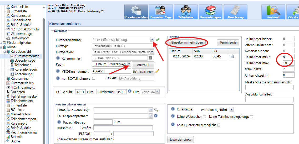Open the Protokoll toolbar icon
The image size is (299, 144).
click(273, 12)
